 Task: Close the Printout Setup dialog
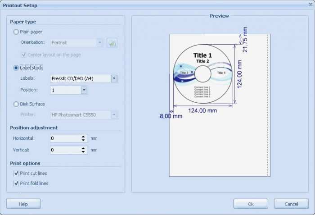point(310,4)
